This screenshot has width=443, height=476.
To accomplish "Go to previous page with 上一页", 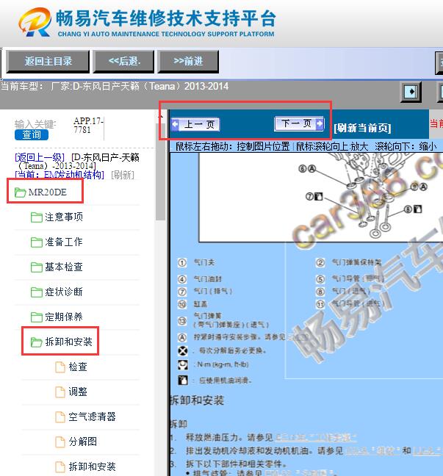I will (195, 124).
